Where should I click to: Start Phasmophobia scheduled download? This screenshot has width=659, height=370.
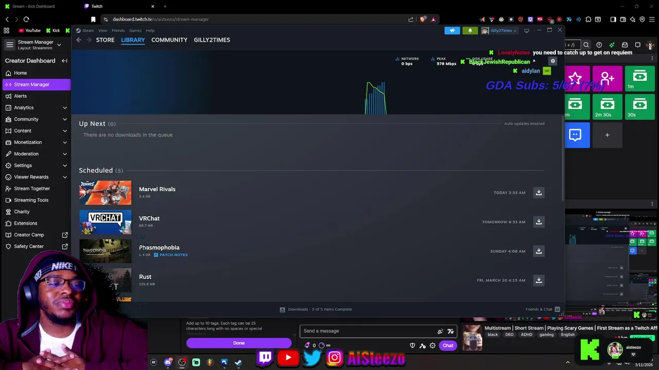tap(539, 251)
